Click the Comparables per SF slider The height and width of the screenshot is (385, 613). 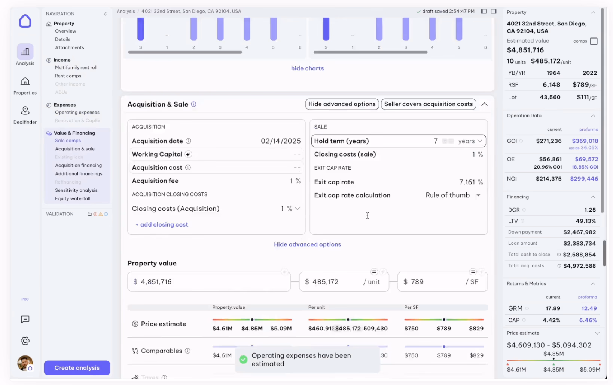coord(444,346)
